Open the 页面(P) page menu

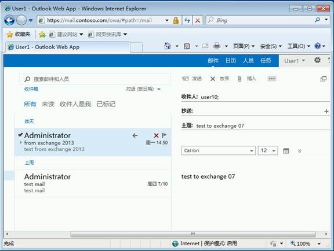(x=244, y=46)
